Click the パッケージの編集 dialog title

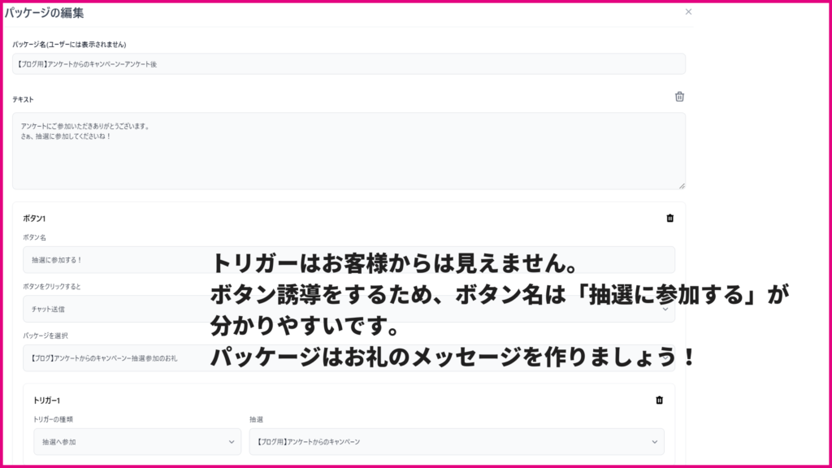click(x=44, y=13)
